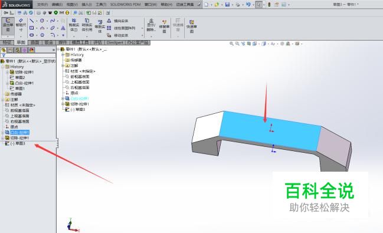Select the Line sketch tool
The image size is (383, 233).
tap(31, 21)
